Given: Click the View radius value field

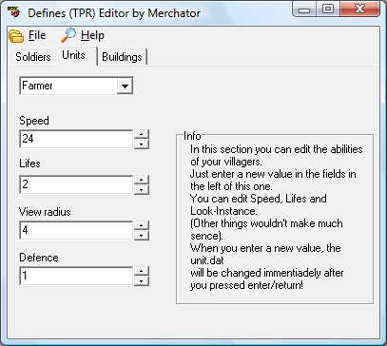Looking at the screenshot, I should [76, 230].
